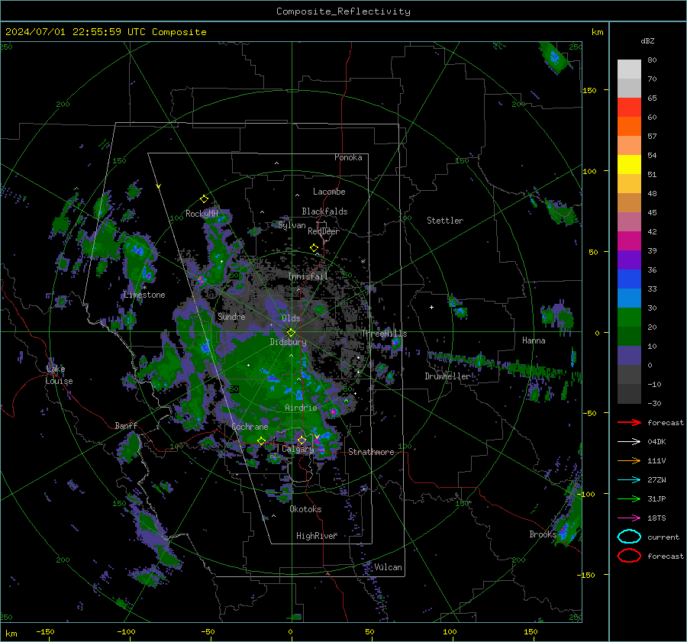Click the Airdrie city label
Screen dimensions: 687x642
click(301, 408)
